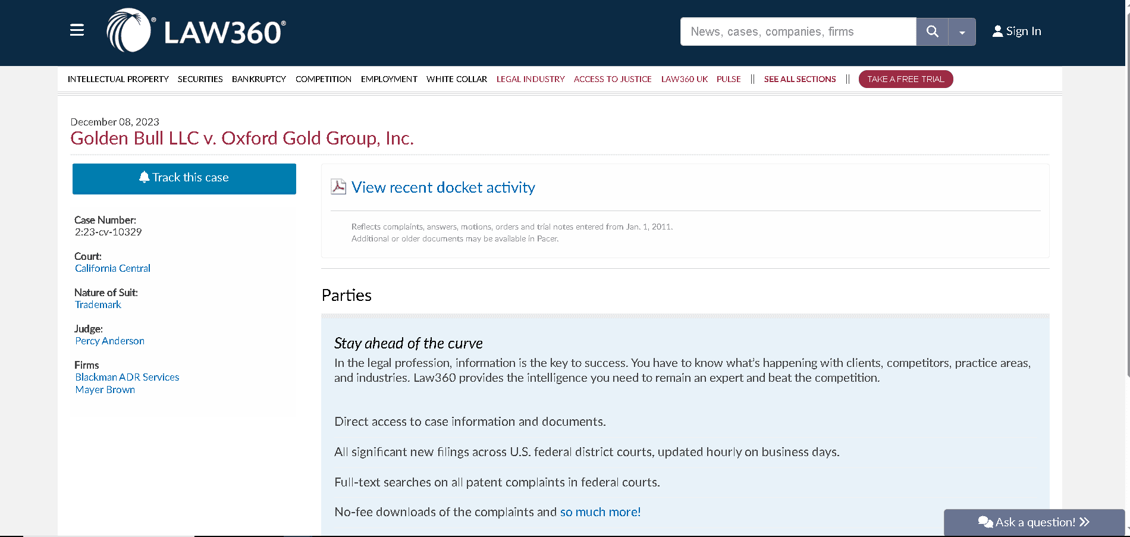
Task: Open the Blackman ADR Services firm link
Action: pos(127,377)
